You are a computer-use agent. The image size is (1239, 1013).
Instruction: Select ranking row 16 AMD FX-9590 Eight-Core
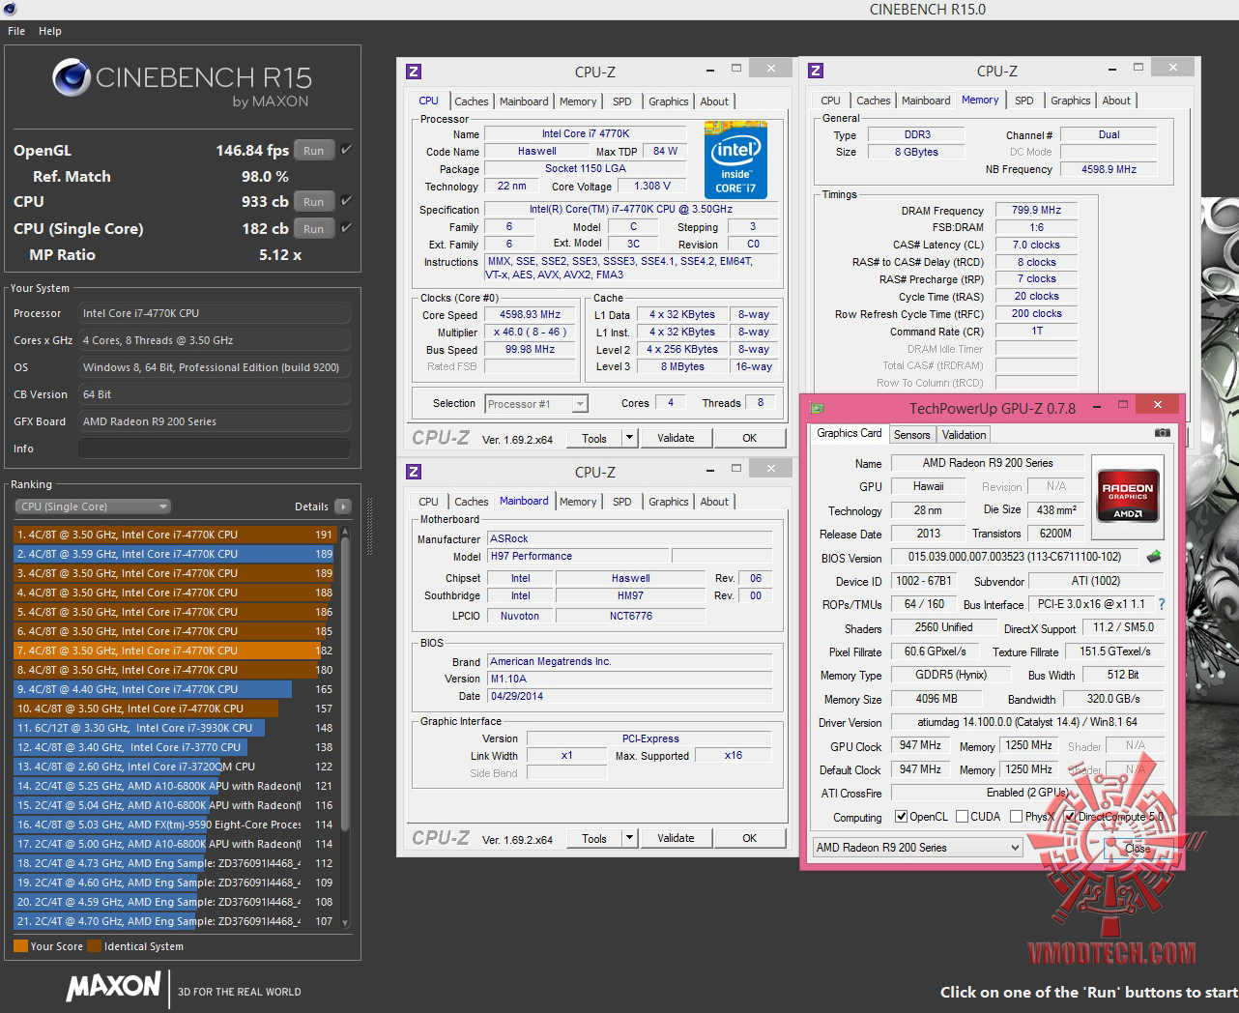tap(174, 825)
